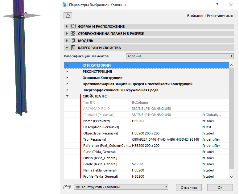Screen dimensions: 239x194
Task: Open the Favorites star button
Action: [68, 16]
